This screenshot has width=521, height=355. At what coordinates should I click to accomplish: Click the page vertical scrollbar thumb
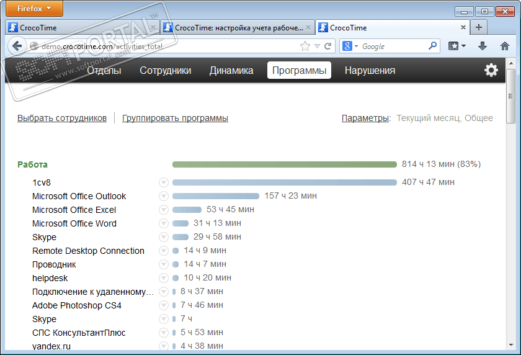pyautogui.click(x=511, y=96)
